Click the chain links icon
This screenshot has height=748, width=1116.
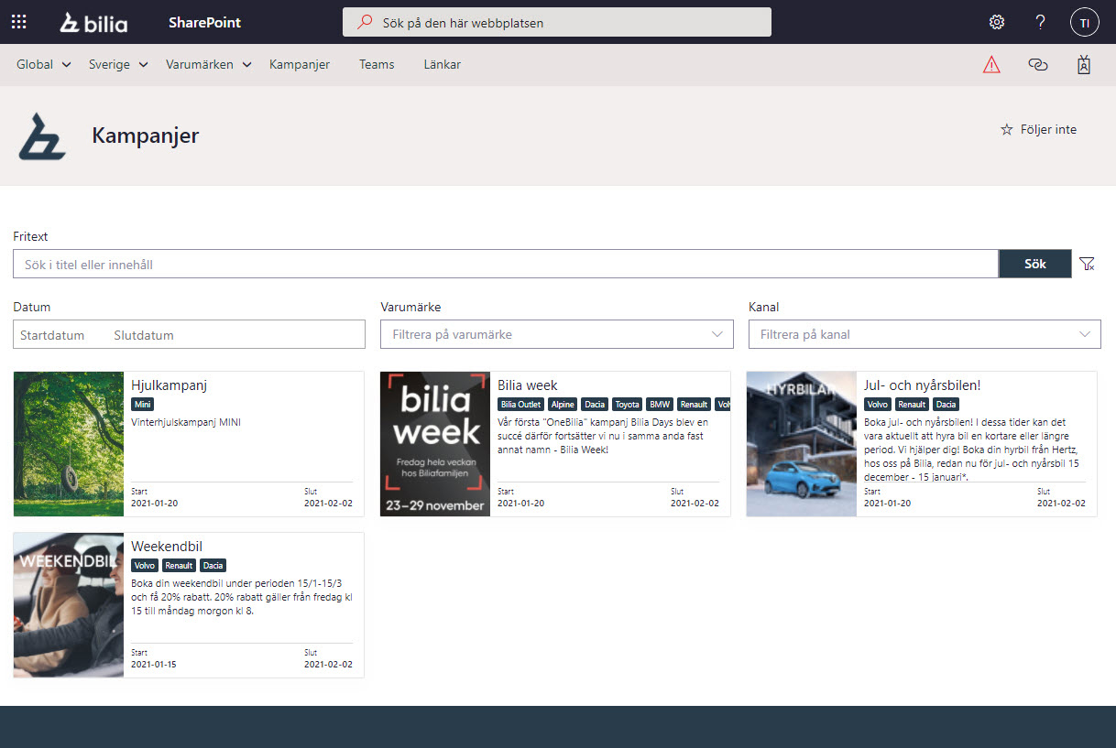coord(1037,65)
